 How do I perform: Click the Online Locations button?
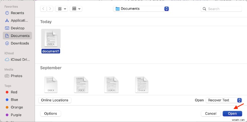coord(55,100)
